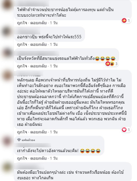Click the like reaction icon on solarcell comment
137x181 pixels.
pyautogui.click(x=124, y=20)
